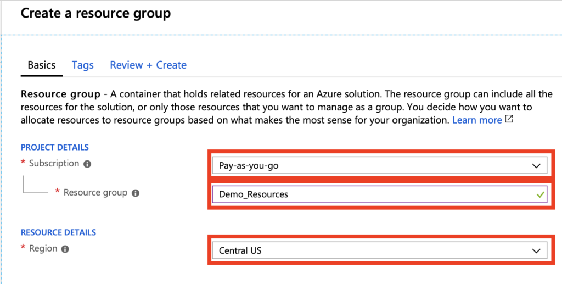The width and height of the screenshot is (562, 284).
Task: Click the Region field label
Action: (x=43, y=248)
